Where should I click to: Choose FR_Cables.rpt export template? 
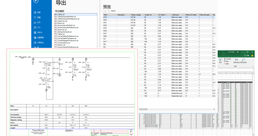tap(60, 34)
